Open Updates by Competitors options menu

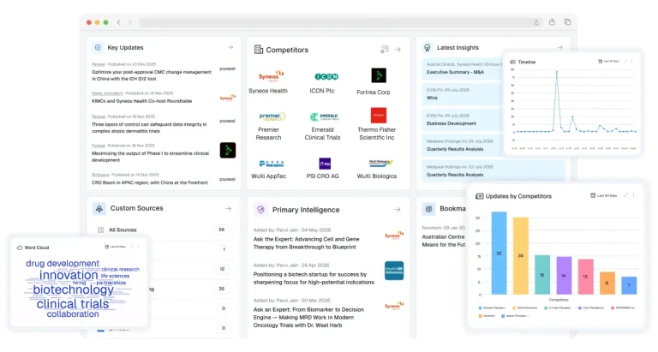[x=634, y=195]
